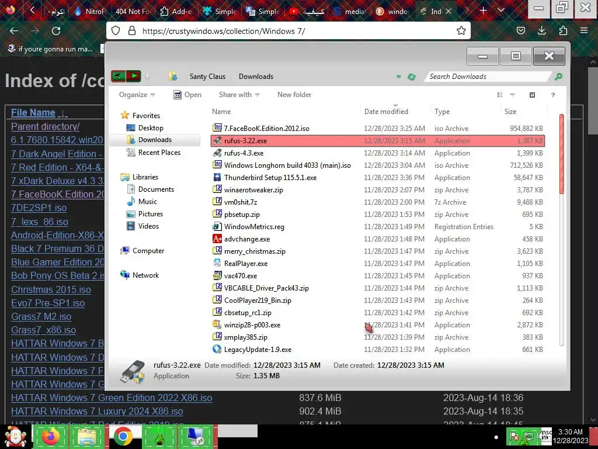
Task: Select LegacyUpdate-1.9.exe file icon
Action: click(217, 349)
